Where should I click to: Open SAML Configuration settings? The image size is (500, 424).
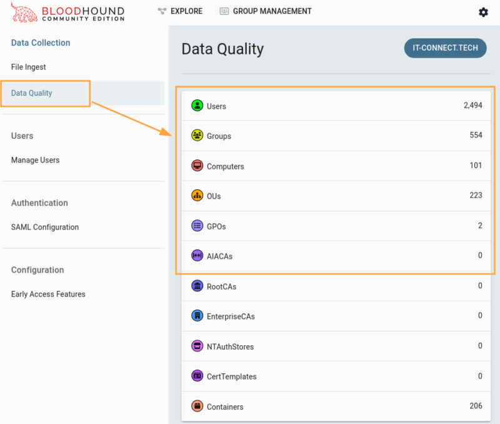(x=45, y=227)
